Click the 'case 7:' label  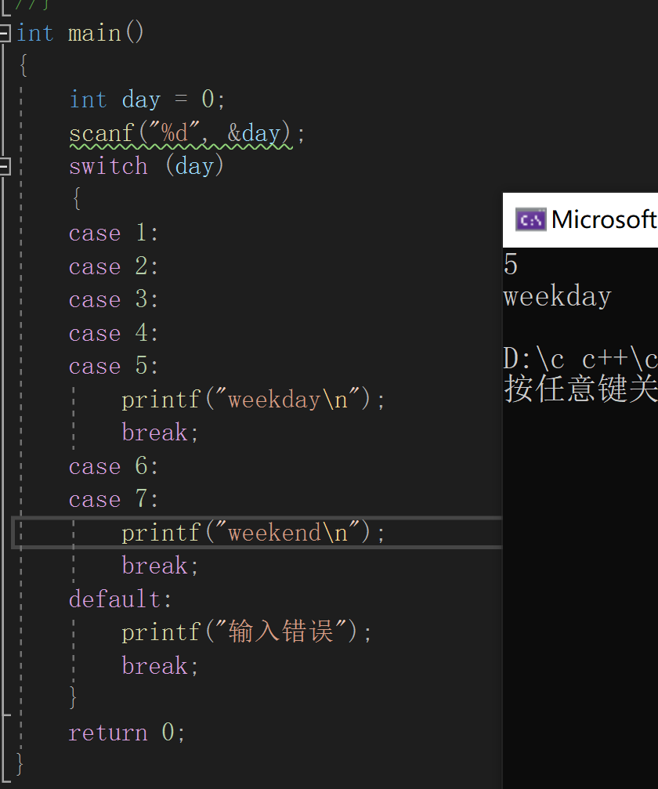click(x=114, y=499)
